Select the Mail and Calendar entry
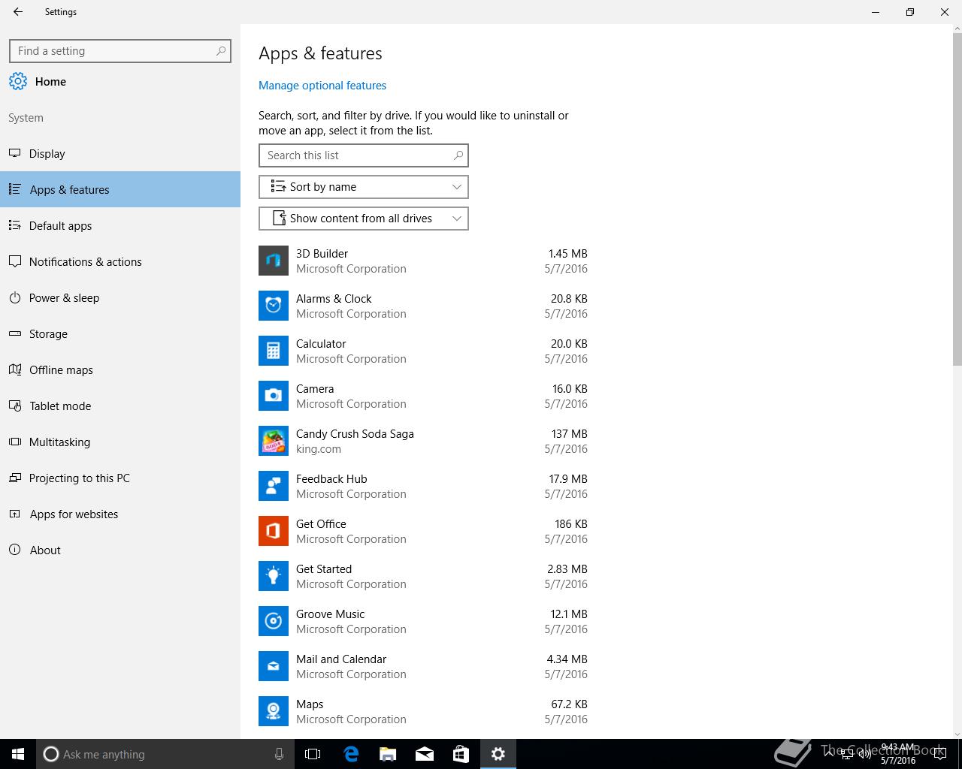 point(424,666)
